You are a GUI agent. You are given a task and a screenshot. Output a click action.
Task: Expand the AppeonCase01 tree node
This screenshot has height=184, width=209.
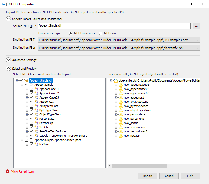27,89
